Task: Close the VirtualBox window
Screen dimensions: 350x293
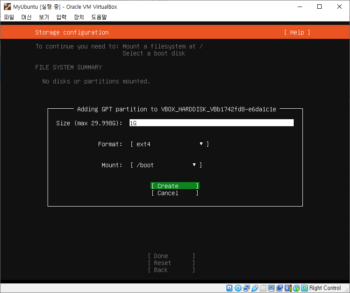Action: pos(339,7)
